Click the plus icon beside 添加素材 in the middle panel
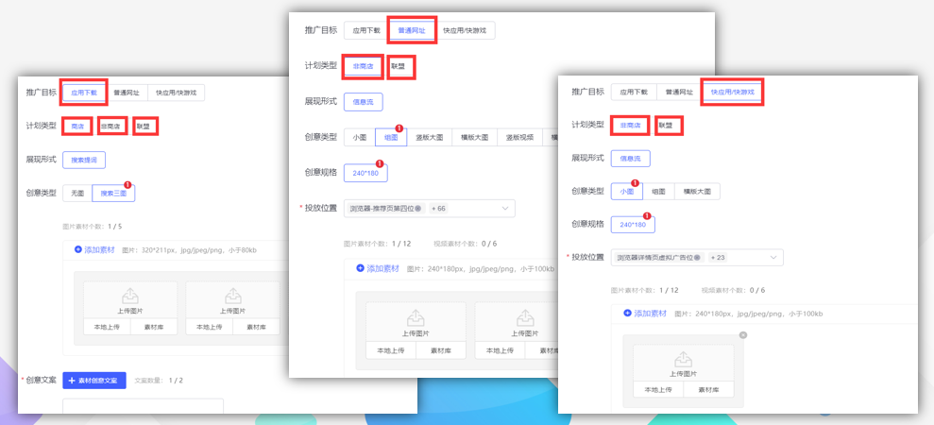This screenshot has height=425, width=934. [361, 268]
